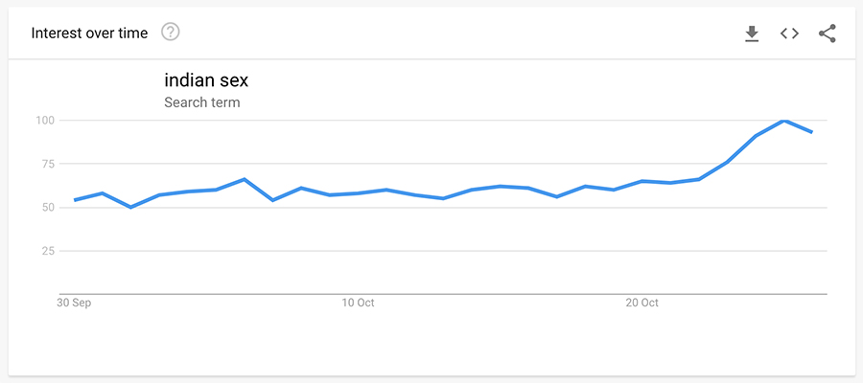This screenshot has width=863, height=383.
Task: Click the 100 y-axis label
Action: 46,121
